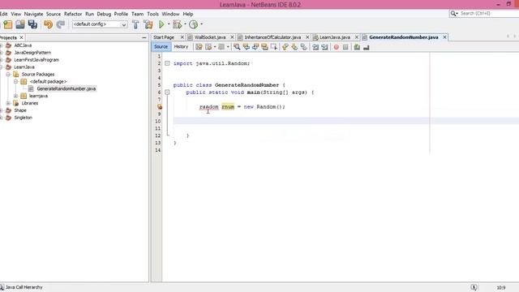Click the search magnifier icon near Search box
The width and height of the screenshot is (519, 292).
click(453, 13)
